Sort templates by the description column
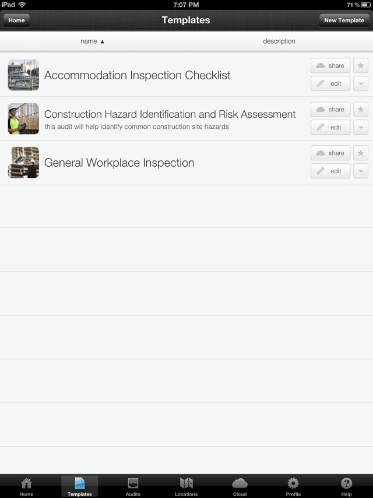Screen dimensions: 373x498 click(279, 41)
